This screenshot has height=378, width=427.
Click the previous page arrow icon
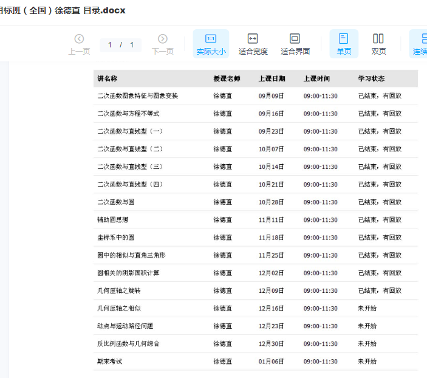coord(79,39)
